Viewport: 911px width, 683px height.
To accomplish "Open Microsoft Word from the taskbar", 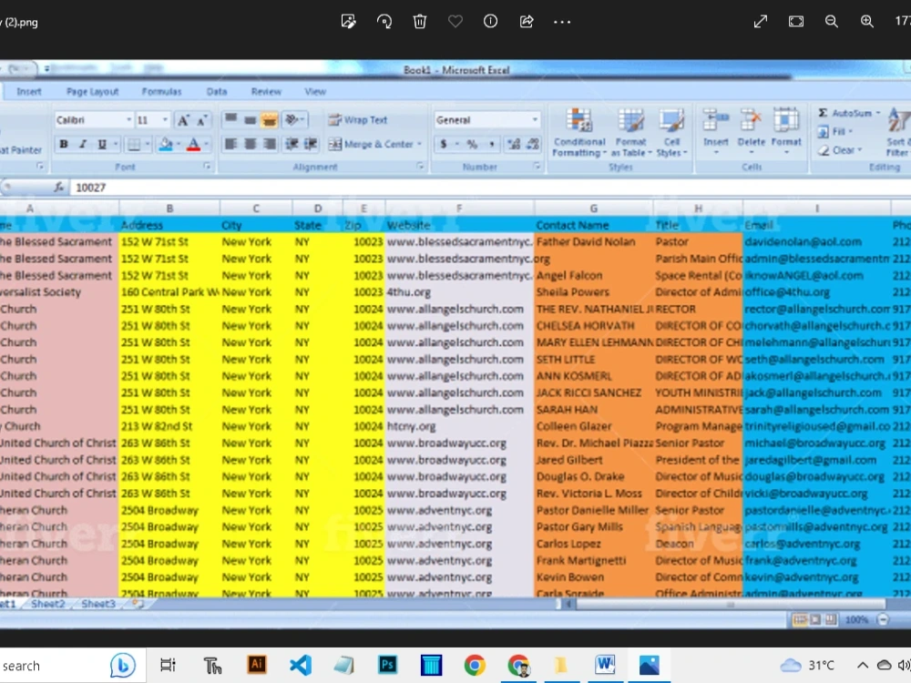I will 605,666.
